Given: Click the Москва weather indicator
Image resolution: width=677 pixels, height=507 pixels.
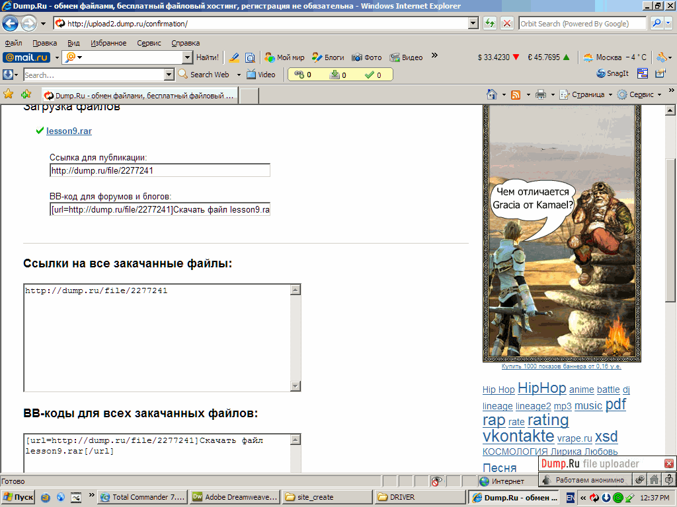Looking at the screenshot, I should point(614,57).
